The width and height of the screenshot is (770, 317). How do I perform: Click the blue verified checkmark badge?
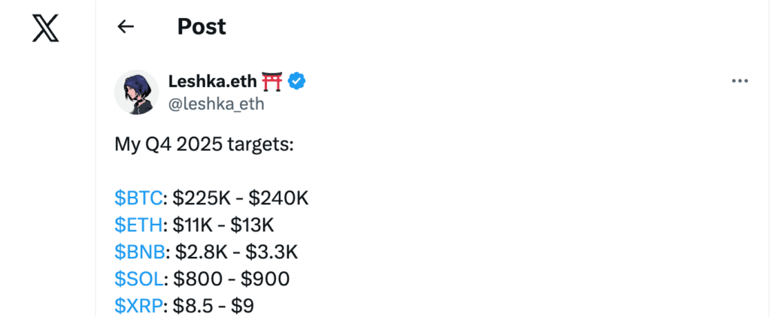[297, 81]
